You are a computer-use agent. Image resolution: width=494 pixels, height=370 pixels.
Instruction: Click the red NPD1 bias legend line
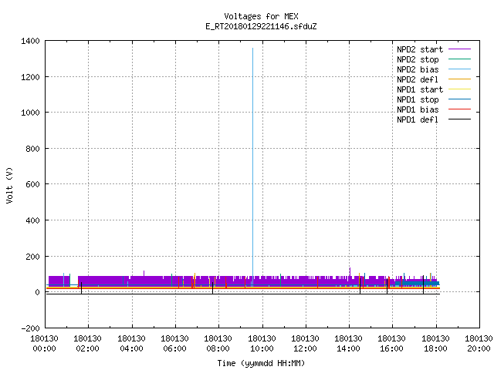coord(460,109)
